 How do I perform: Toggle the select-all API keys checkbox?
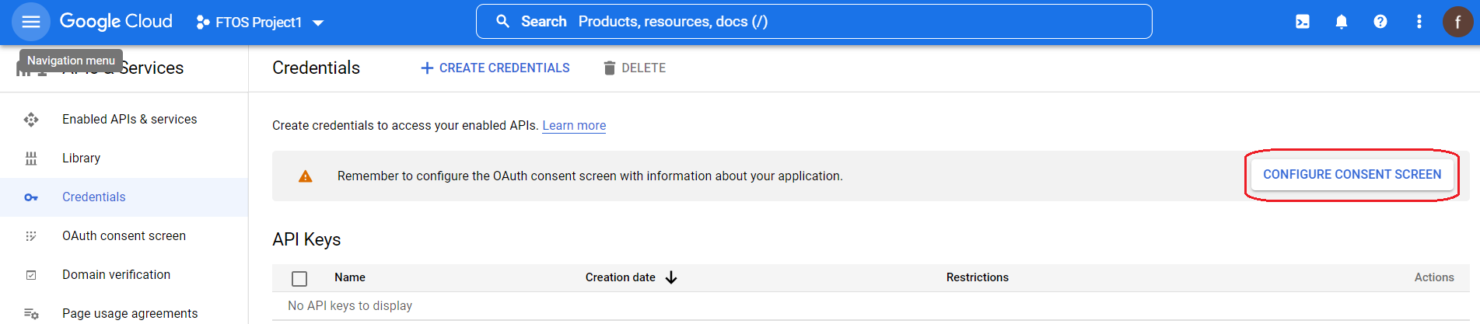(299, 278)
